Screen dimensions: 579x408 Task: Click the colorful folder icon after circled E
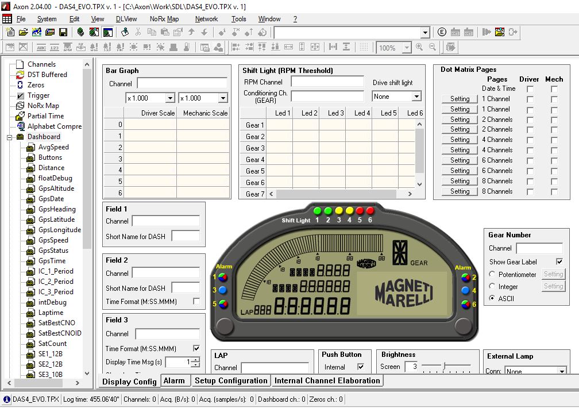point(500,32)
